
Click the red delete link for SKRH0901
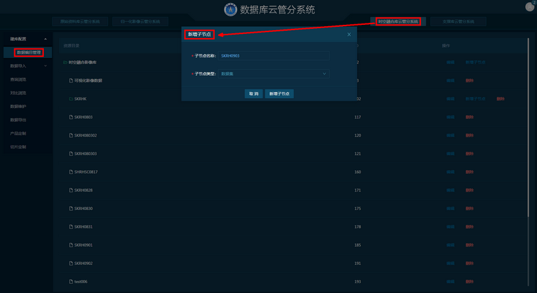click(x=470, y=245)
